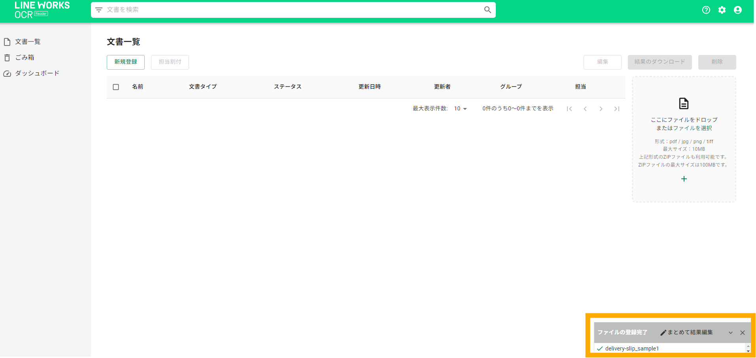Sort by 名前 column header
756x358 pixels.
coord(138,87)
